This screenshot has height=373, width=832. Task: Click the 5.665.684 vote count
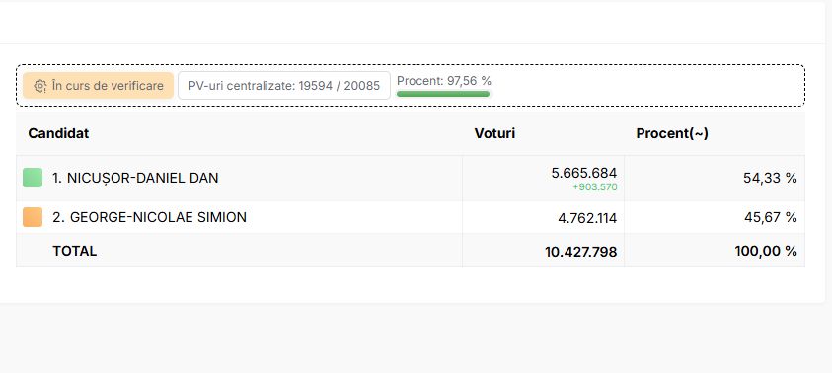[x=584, y=173]
